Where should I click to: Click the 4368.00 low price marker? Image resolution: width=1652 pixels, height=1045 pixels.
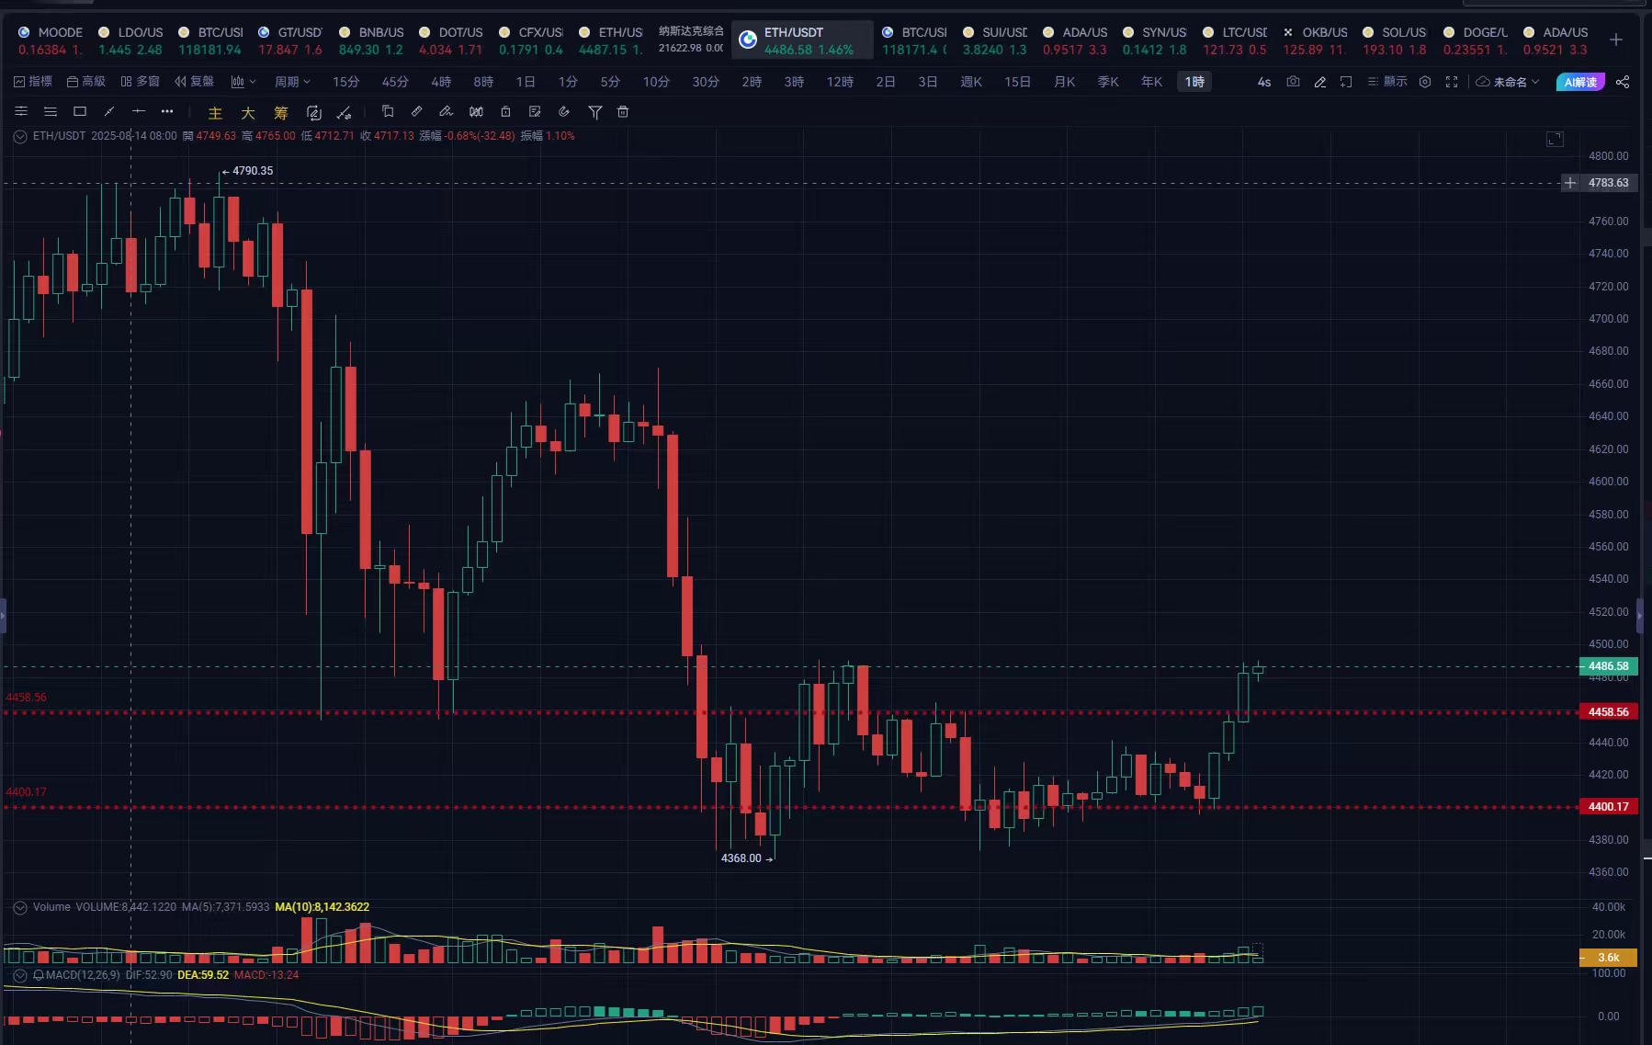click(x=746, y=858)
